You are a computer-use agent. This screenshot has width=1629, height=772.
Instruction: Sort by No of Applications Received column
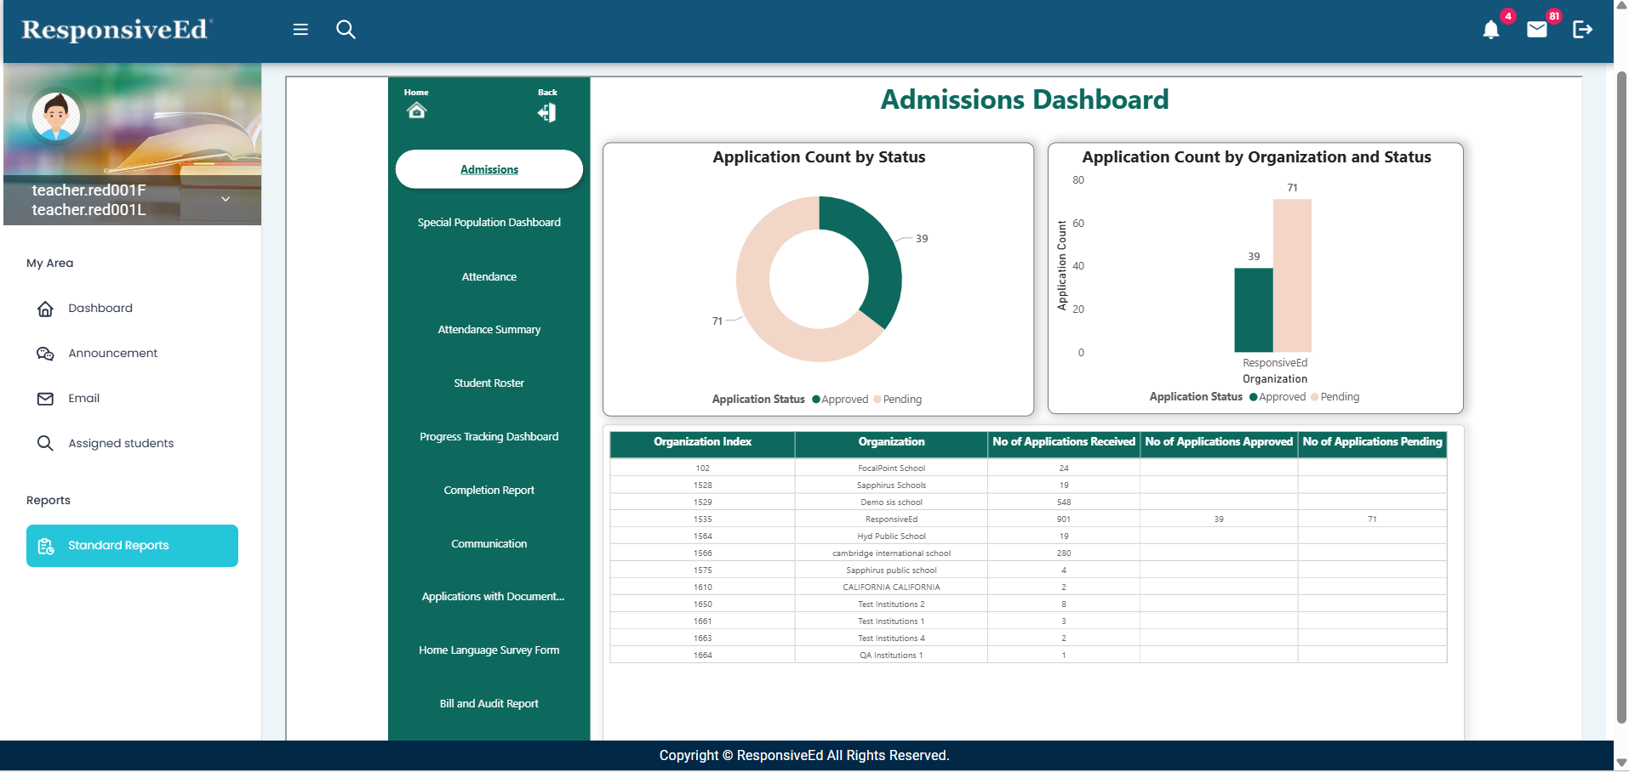coord(1063,442)
